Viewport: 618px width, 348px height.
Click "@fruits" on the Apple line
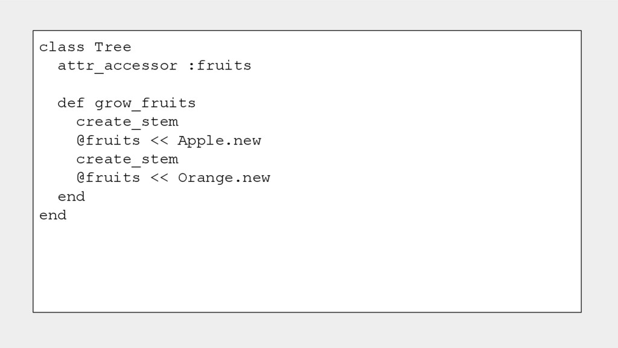[x=108, y=141]
